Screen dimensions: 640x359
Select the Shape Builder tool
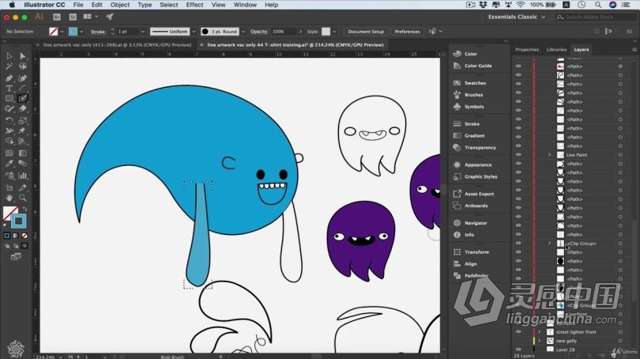pos(9,141)
